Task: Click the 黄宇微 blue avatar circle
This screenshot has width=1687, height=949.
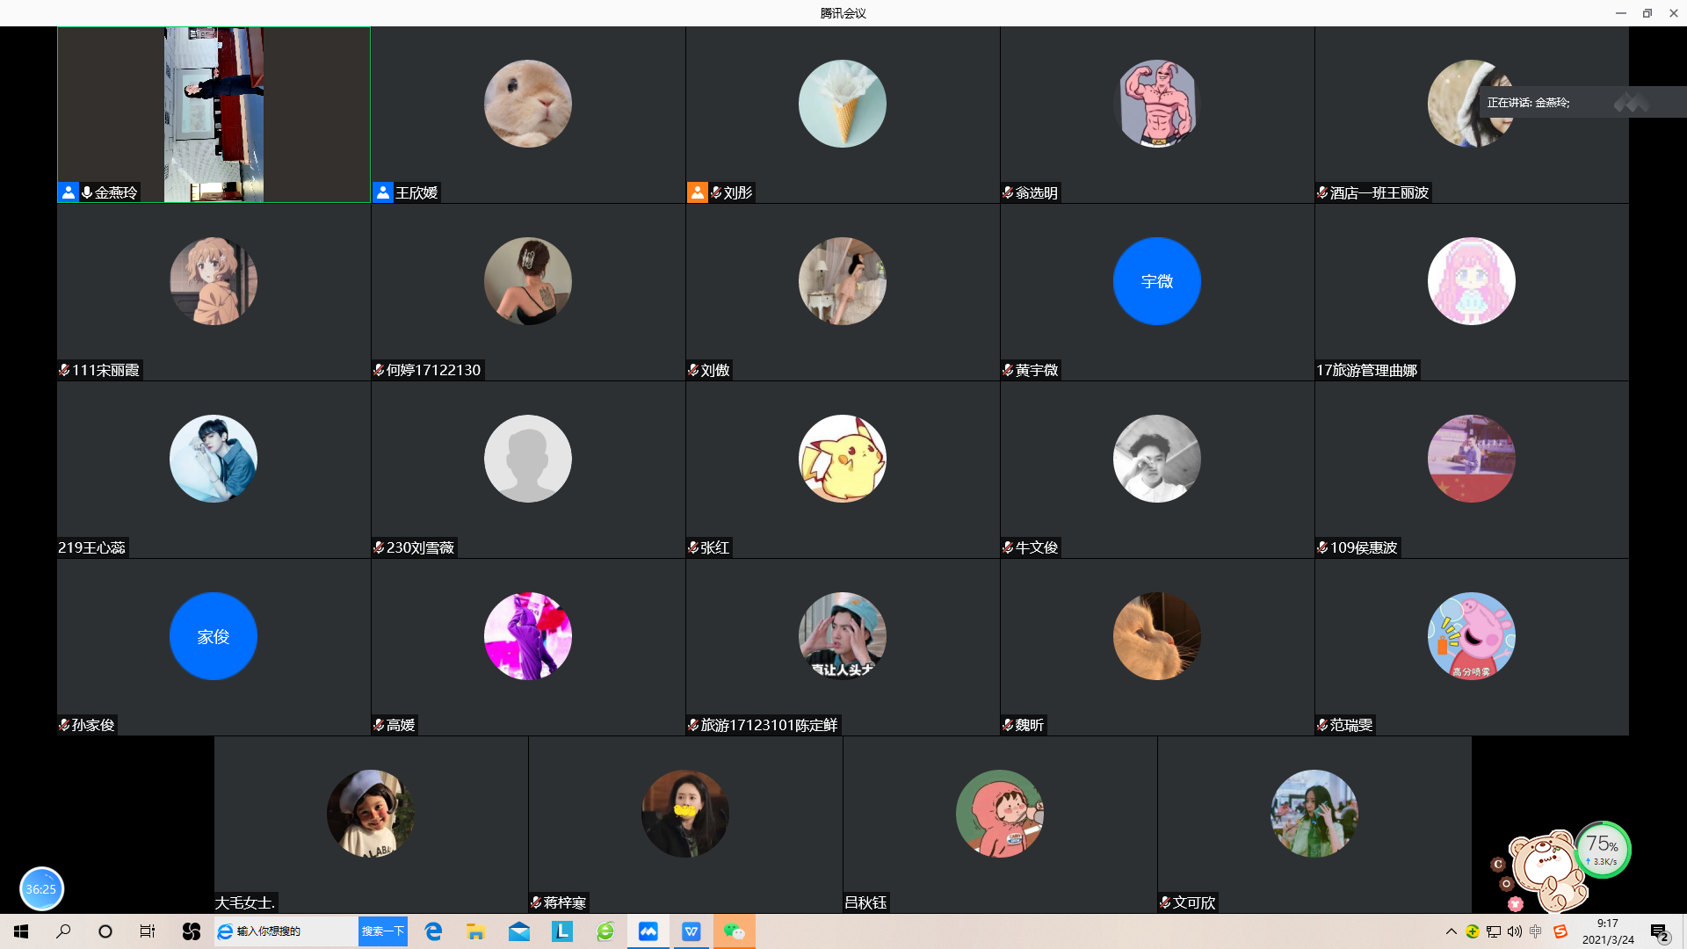Action: coord(1156,281)
